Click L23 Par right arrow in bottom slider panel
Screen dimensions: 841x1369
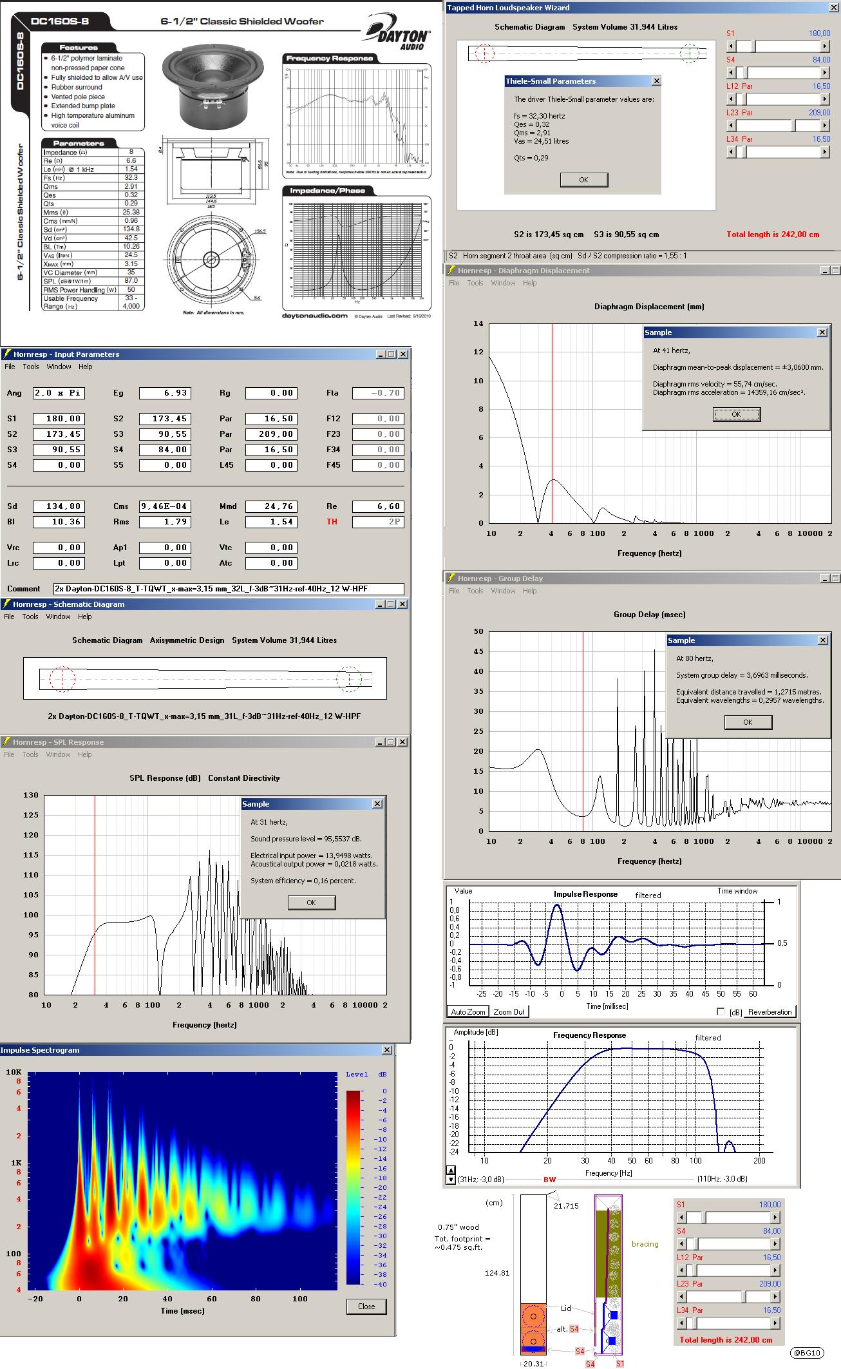tap(776, 1297)
